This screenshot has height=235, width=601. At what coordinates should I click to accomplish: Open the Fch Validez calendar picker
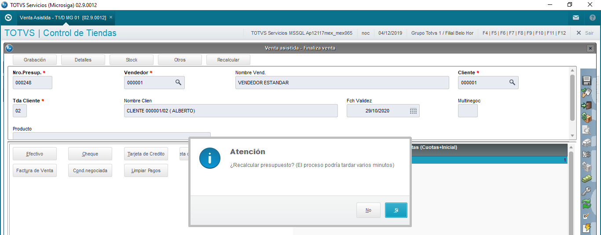[x=413, y=111]
